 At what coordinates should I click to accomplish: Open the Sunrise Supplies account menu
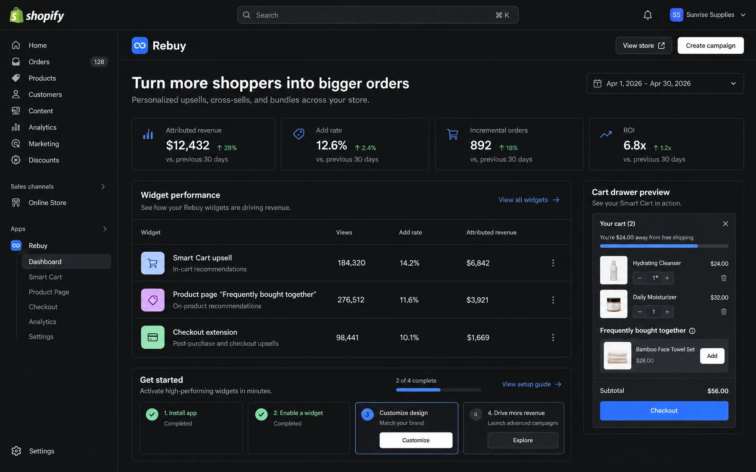(708, 15)
